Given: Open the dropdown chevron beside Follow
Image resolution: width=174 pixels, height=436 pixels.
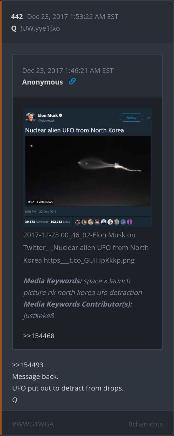Looking at the screenshot, I should coord(149,118).
